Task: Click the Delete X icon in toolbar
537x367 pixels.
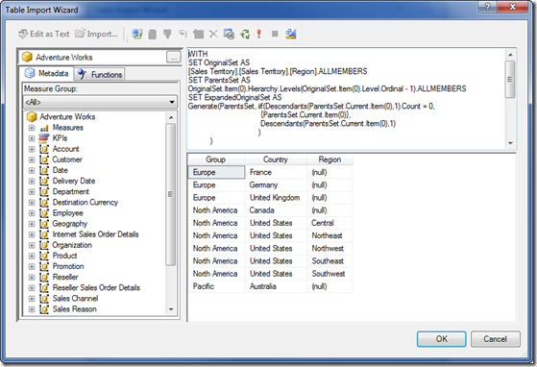Action: (213, 34)
